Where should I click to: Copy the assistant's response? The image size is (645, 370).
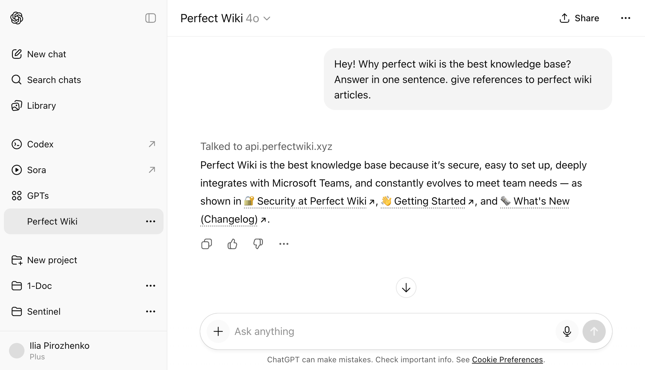coord(206,244)
